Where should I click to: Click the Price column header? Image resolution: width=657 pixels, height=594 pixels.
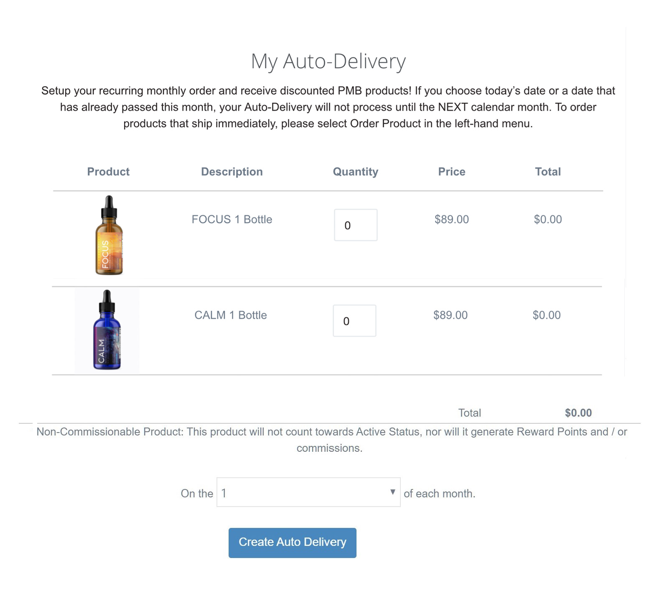pos(452,172)
